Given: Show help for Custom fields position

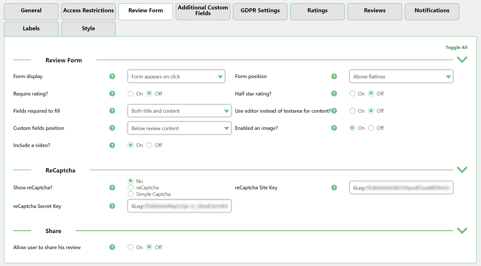Looking at the screenshot, I should point(112,128).
